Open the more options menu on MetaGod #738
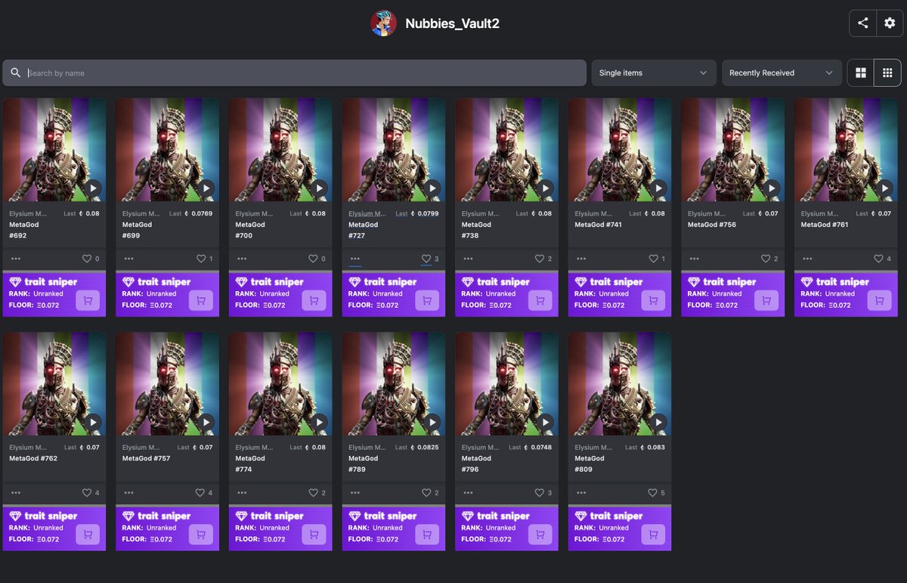 point(468,259)
